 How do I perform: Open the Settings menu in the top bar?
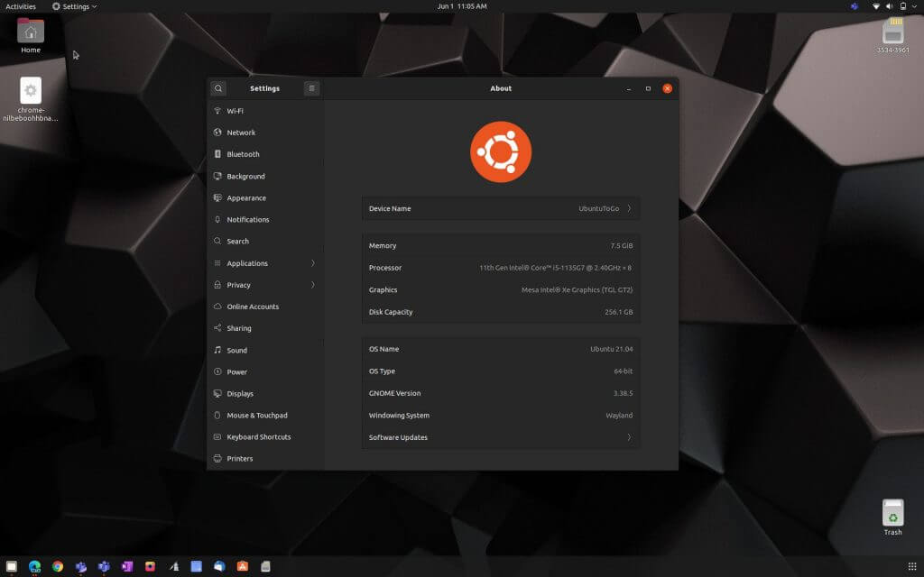[x=74, y=6]
